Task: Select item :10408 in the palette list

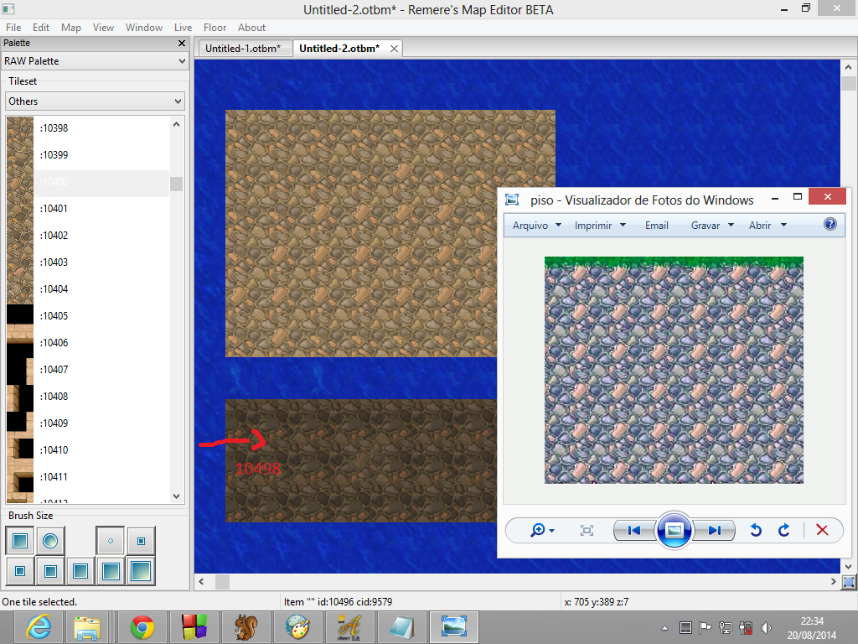Action: 87,397
